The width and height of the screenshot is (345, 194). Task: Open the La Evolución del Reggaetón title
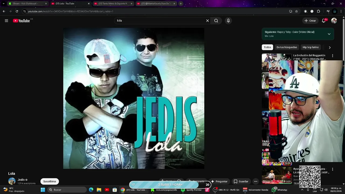coord(309,57)
